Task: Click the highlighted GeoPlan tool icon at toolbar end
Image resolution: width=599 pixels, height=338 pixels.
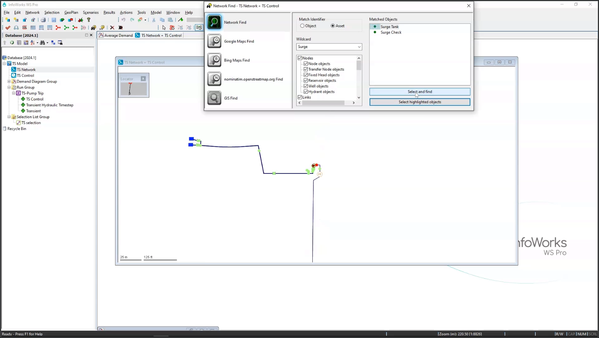Action: pyautogui.click(x=199, y=28)
